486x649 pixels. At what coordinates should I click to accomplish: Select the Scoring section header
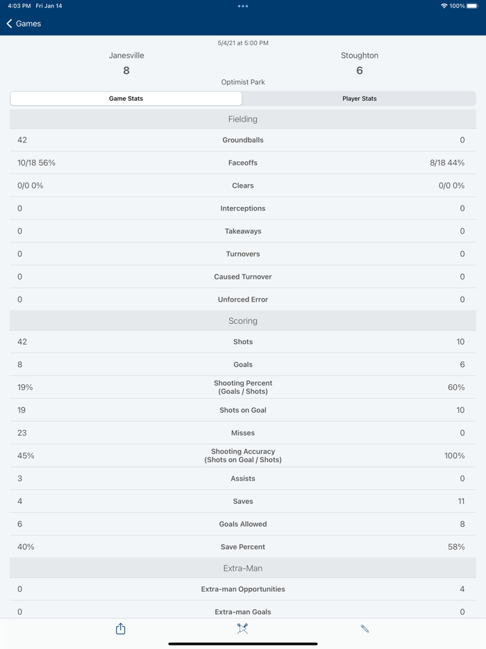click(x=242, y=320)
